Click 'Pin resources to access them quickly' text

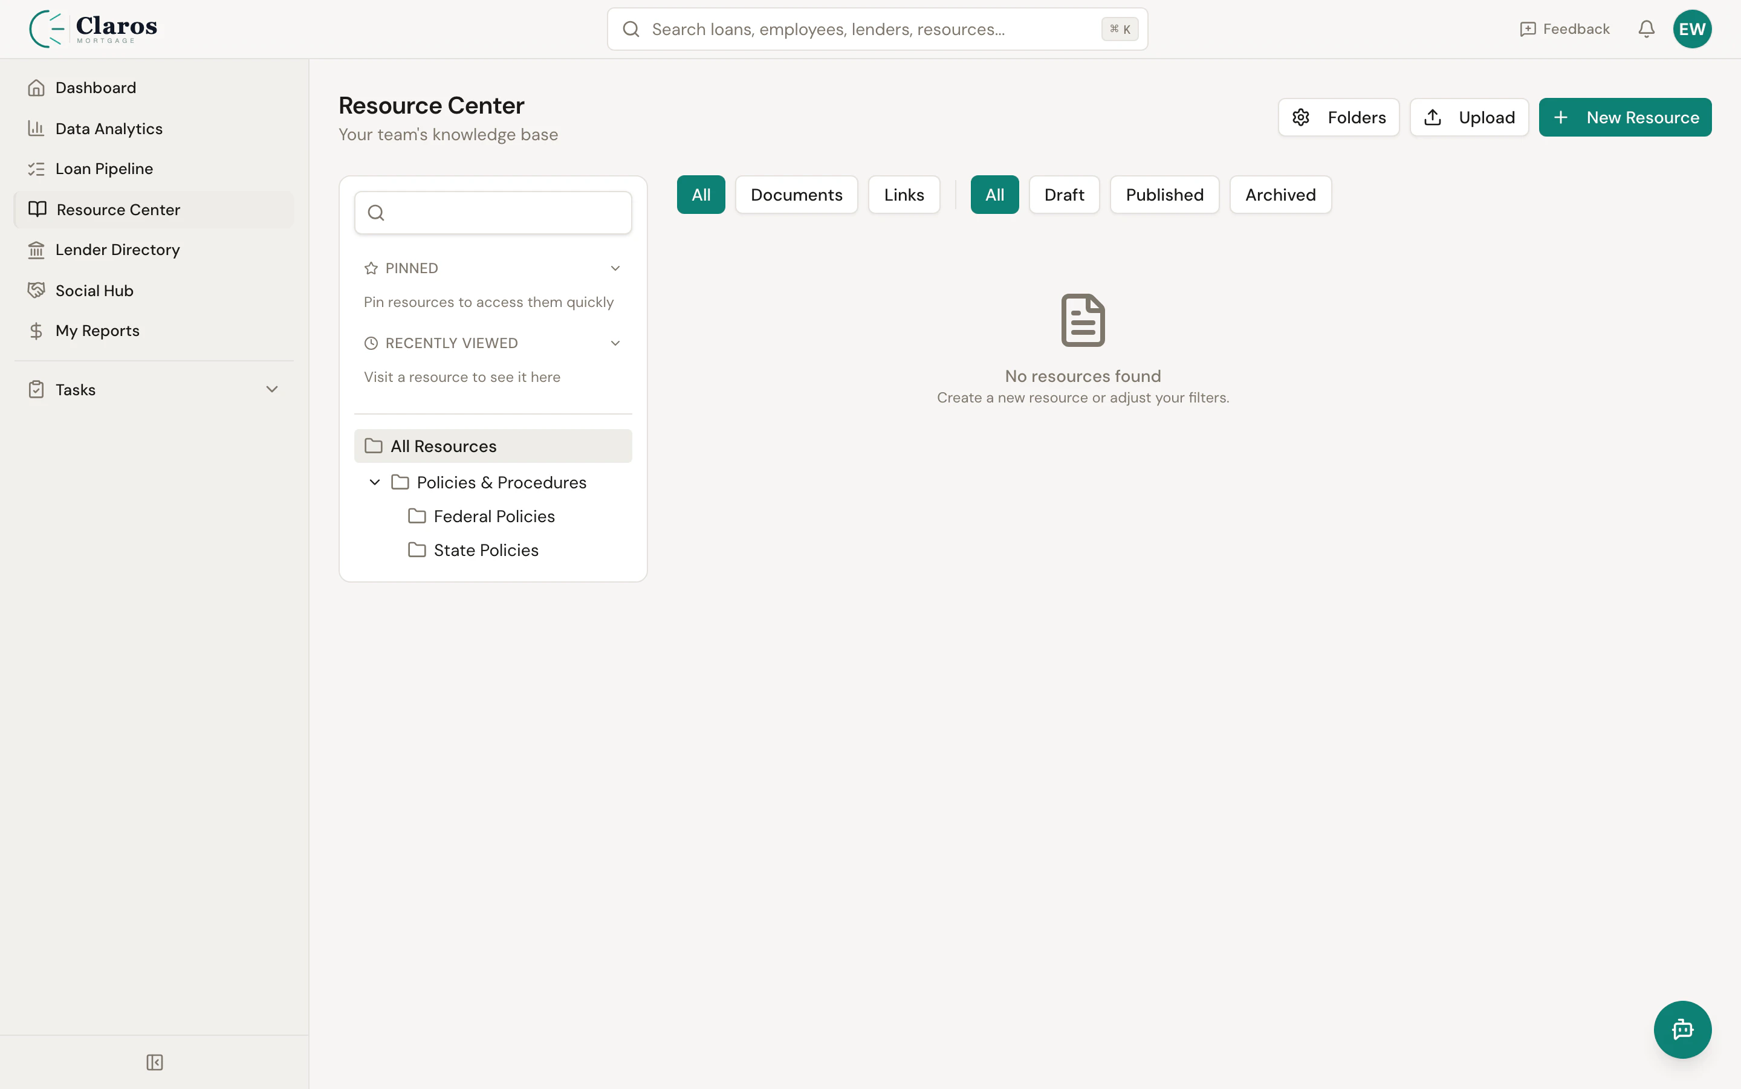(488, 303)
